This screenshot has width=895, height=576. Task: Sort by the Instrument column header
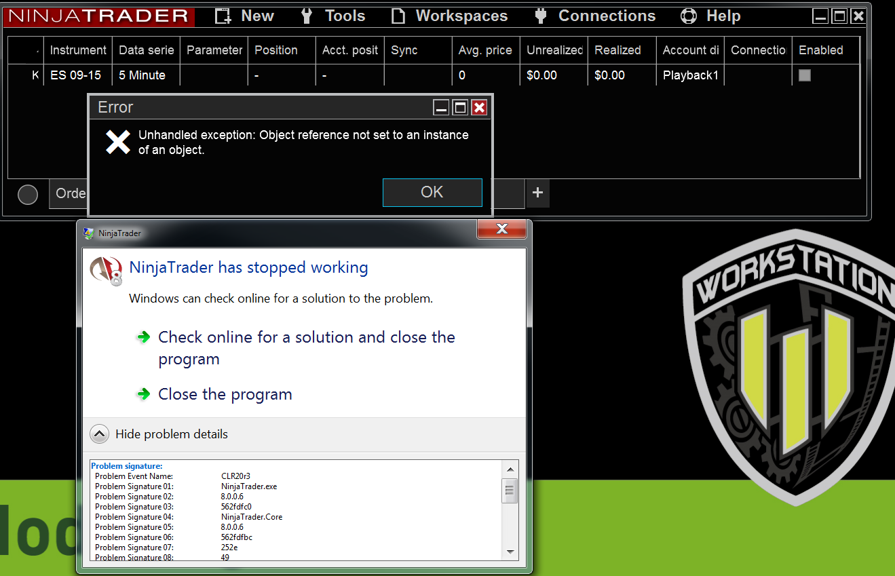pyautogui.click(x=78, y=50)
